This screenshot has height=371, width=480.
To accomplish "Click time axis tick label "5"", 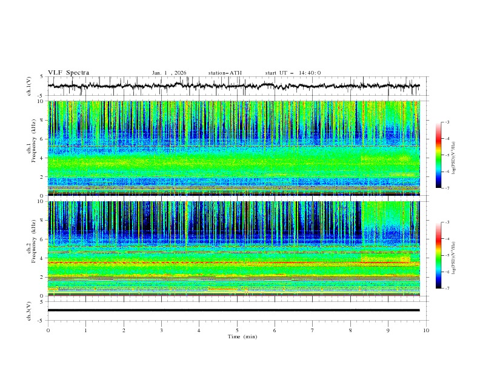I will (x=237, y=330).
